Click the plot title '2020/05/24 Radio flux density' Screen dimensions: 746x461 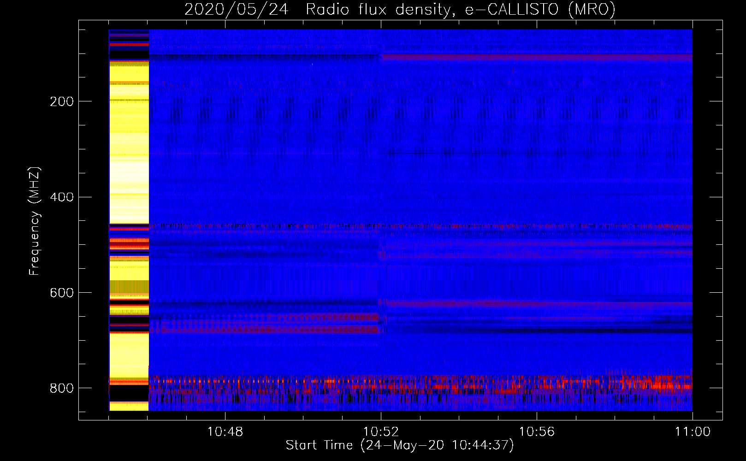[400, 9]
